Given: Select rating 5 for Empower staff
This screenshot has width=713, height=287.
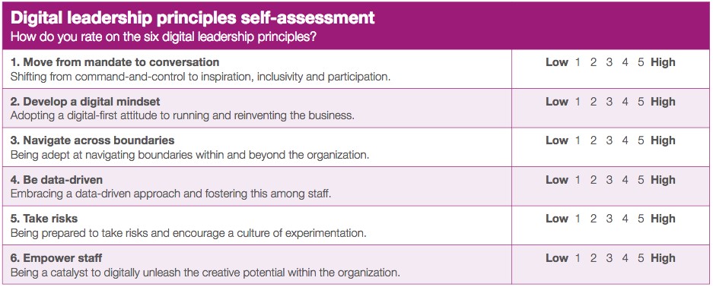Looking at the screenshot, I should (x=641, y=258).
